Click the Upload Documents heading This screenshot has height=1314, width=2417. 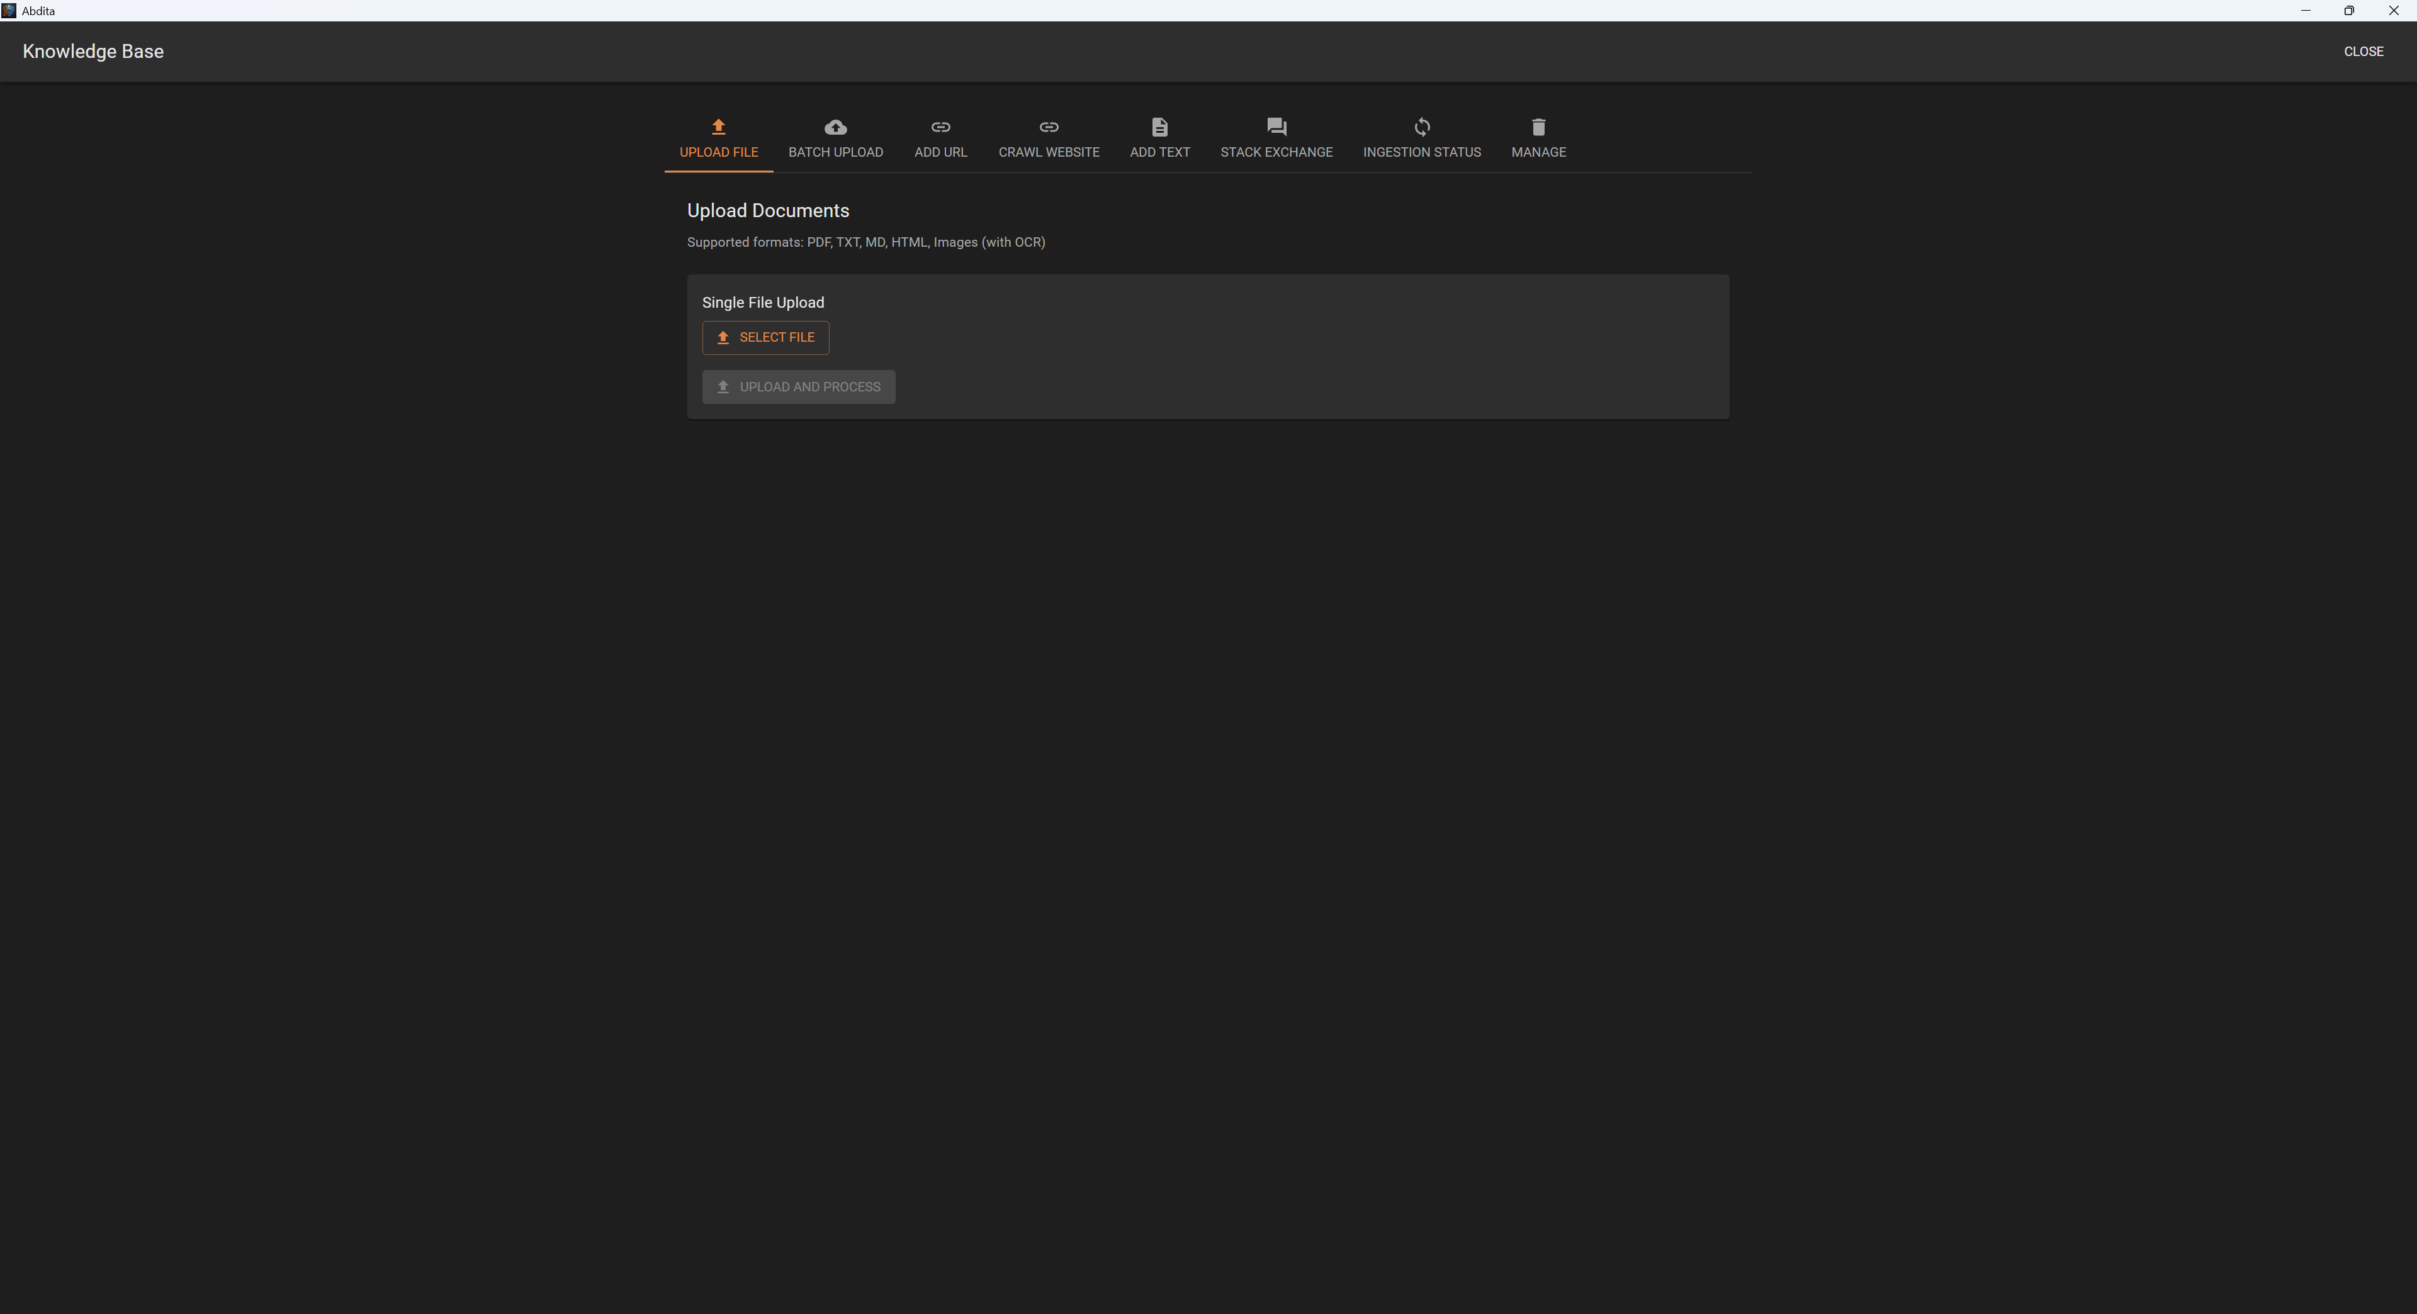click(767, 211)
